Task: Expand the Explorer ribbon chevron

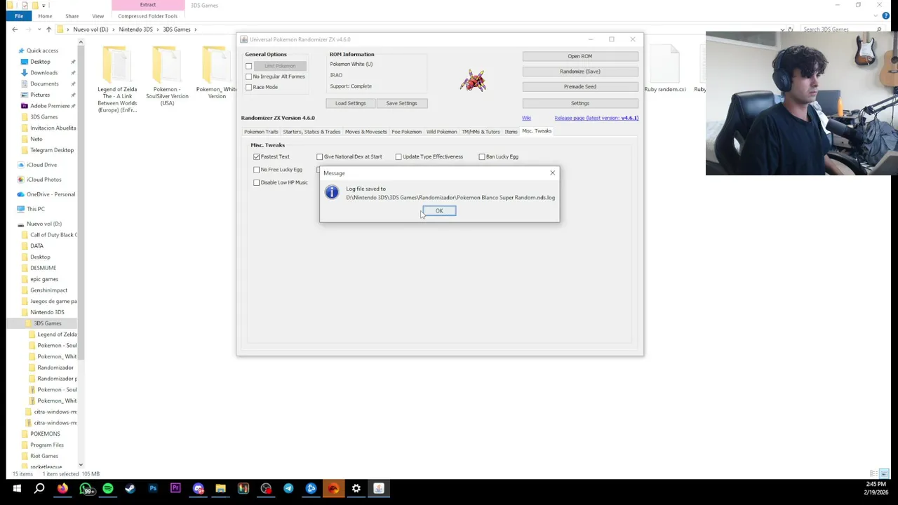Action: click(x=876, y=16)
